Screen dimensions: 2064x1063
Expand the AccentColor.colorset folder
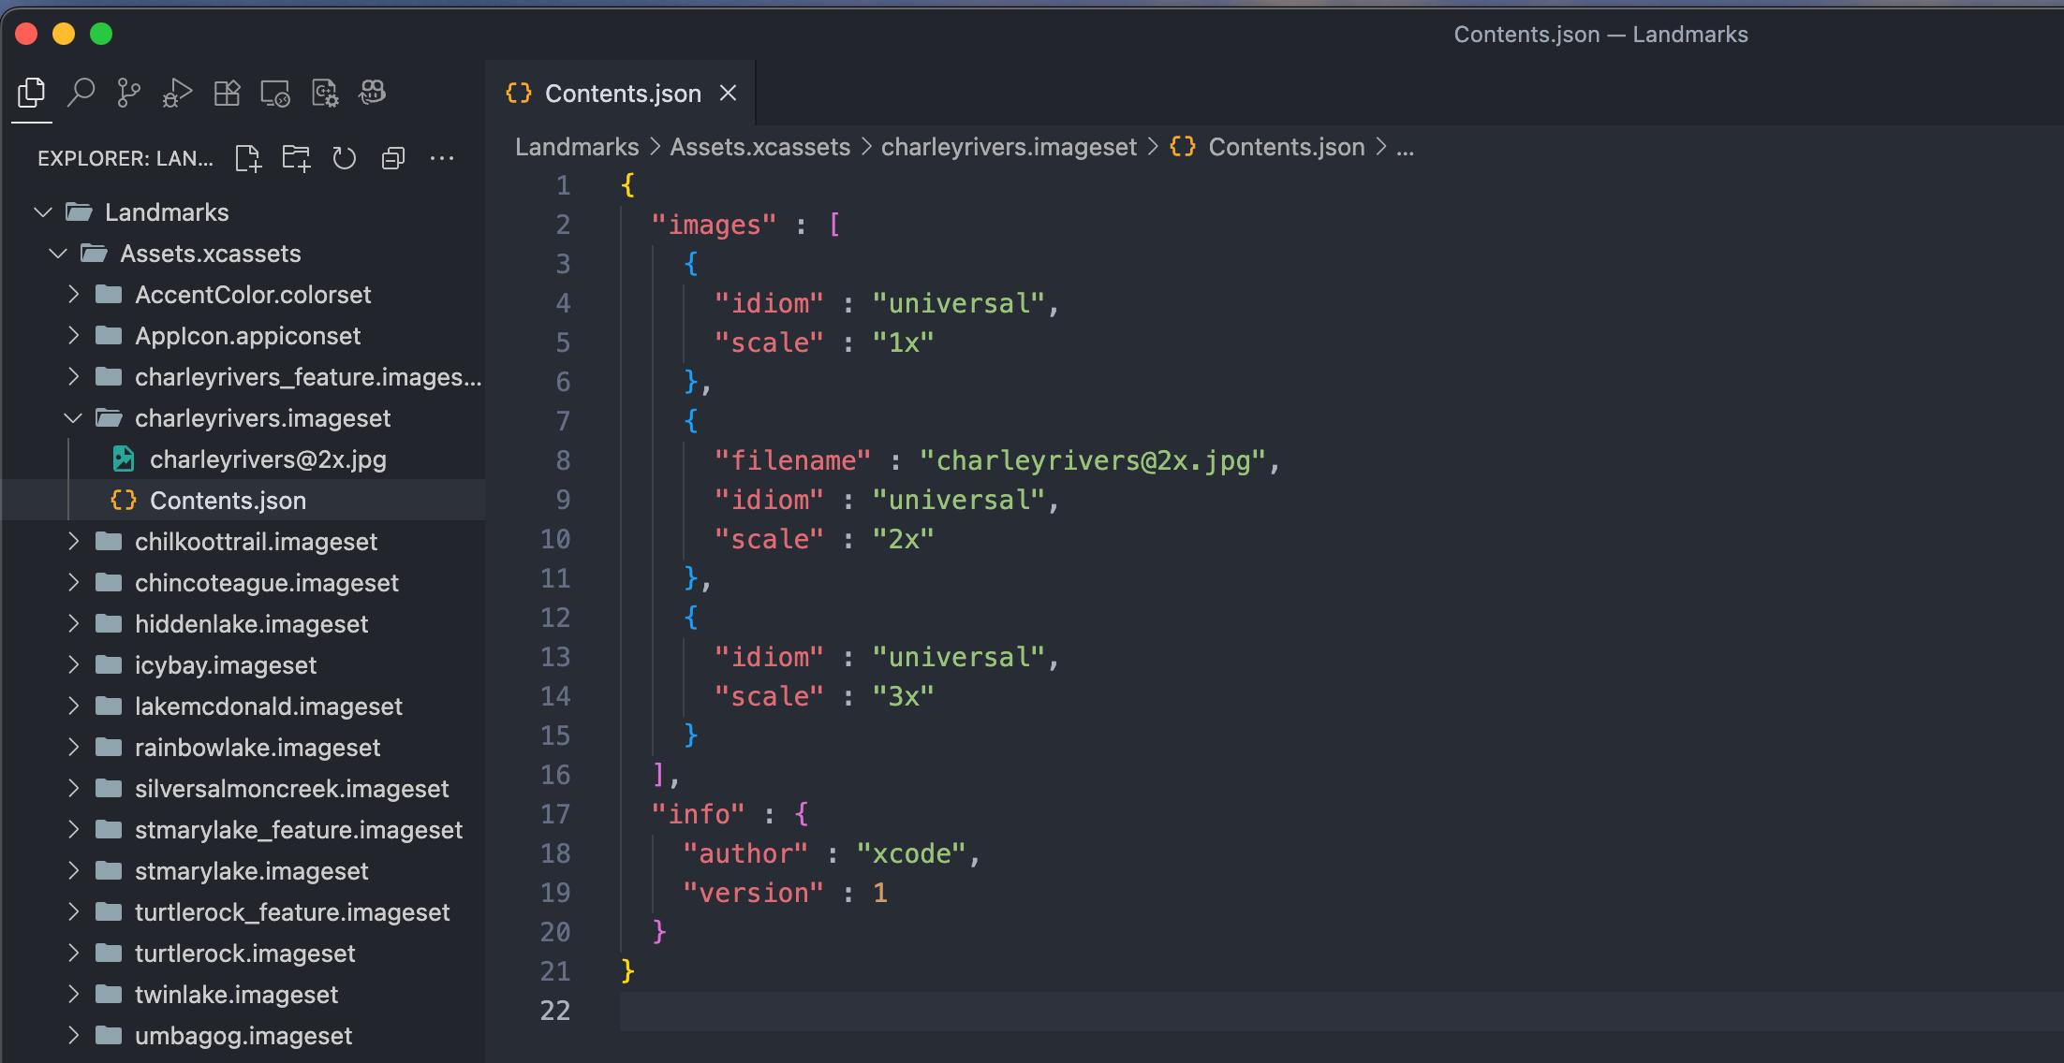click(x=73, y=295)
